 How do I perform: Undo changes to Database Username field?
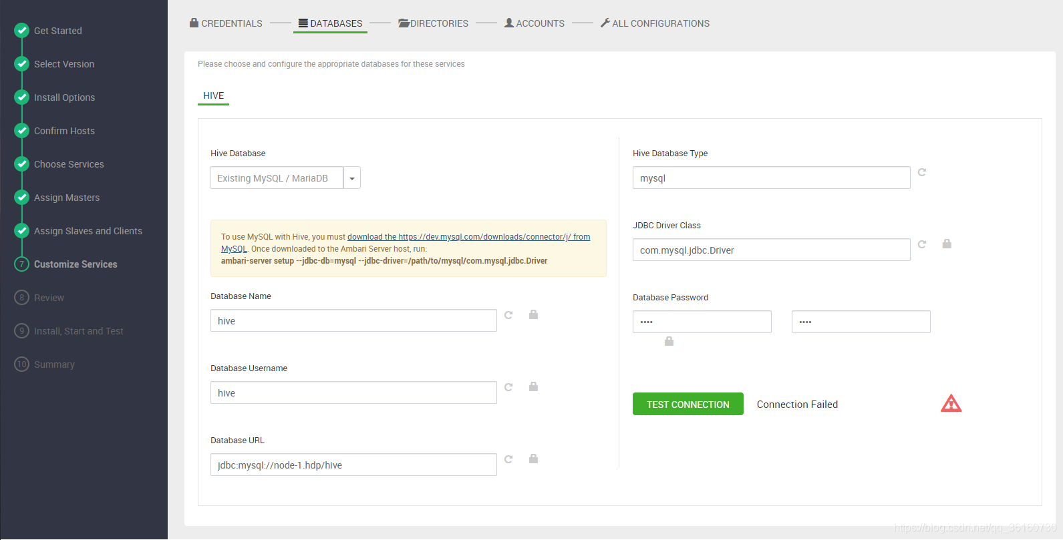(x=508, y=387)
